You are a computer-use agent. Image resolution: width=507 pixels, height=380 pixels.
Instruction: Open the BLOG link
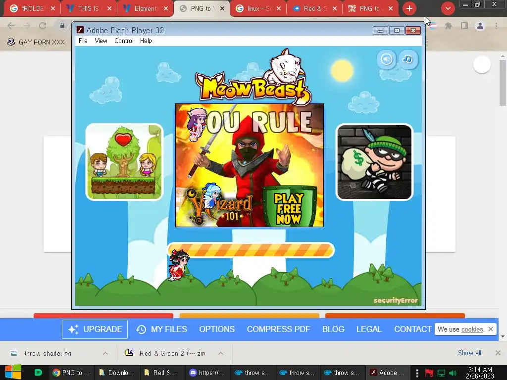click(333, 329)
